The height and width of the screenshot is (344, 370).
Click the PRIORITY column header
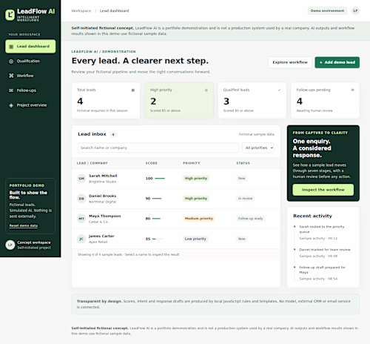tap(192, 163)
